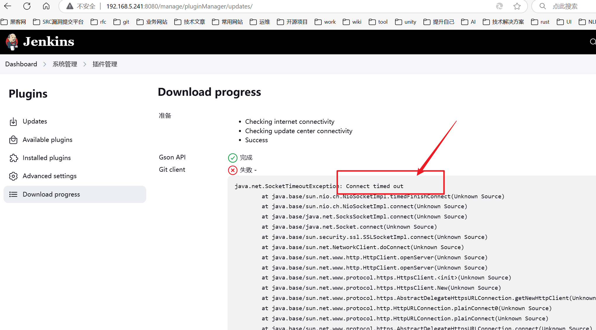
Task: Open the SRC漏洞提交平台 bookmark folder
Action: tap(58, 22)
